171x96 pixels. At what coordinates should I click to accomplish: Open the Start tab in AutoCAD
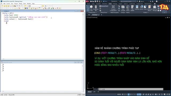tap(89, 15)
